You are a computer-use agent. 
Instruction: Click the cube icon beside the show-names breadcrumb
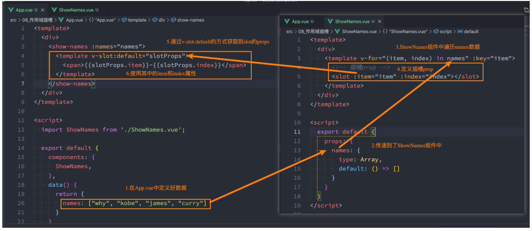(x=173, y=20)
